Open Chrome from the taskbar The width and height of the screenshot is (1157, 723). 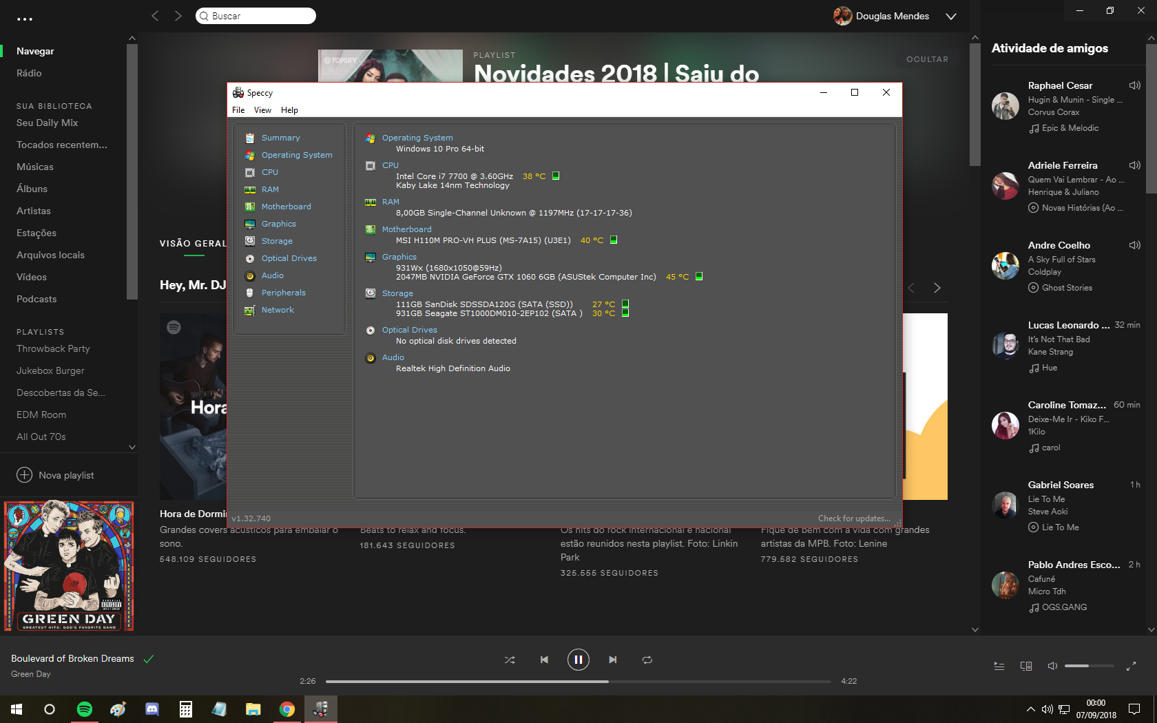287,709
